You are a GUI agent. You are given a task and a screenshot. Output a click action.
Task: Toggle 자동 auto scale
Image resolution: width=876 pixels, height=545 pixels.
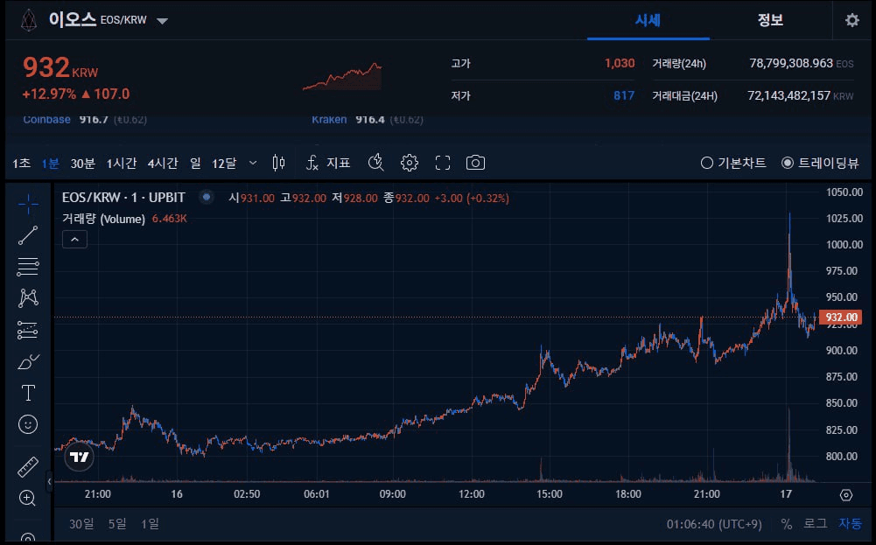pos(850,524)
